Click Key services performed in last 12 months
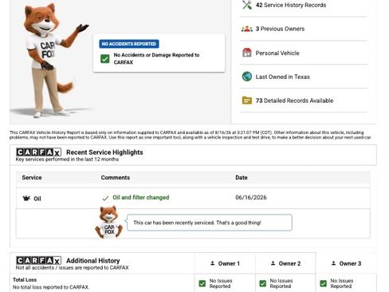389x292 pixels. pos(67,160)
